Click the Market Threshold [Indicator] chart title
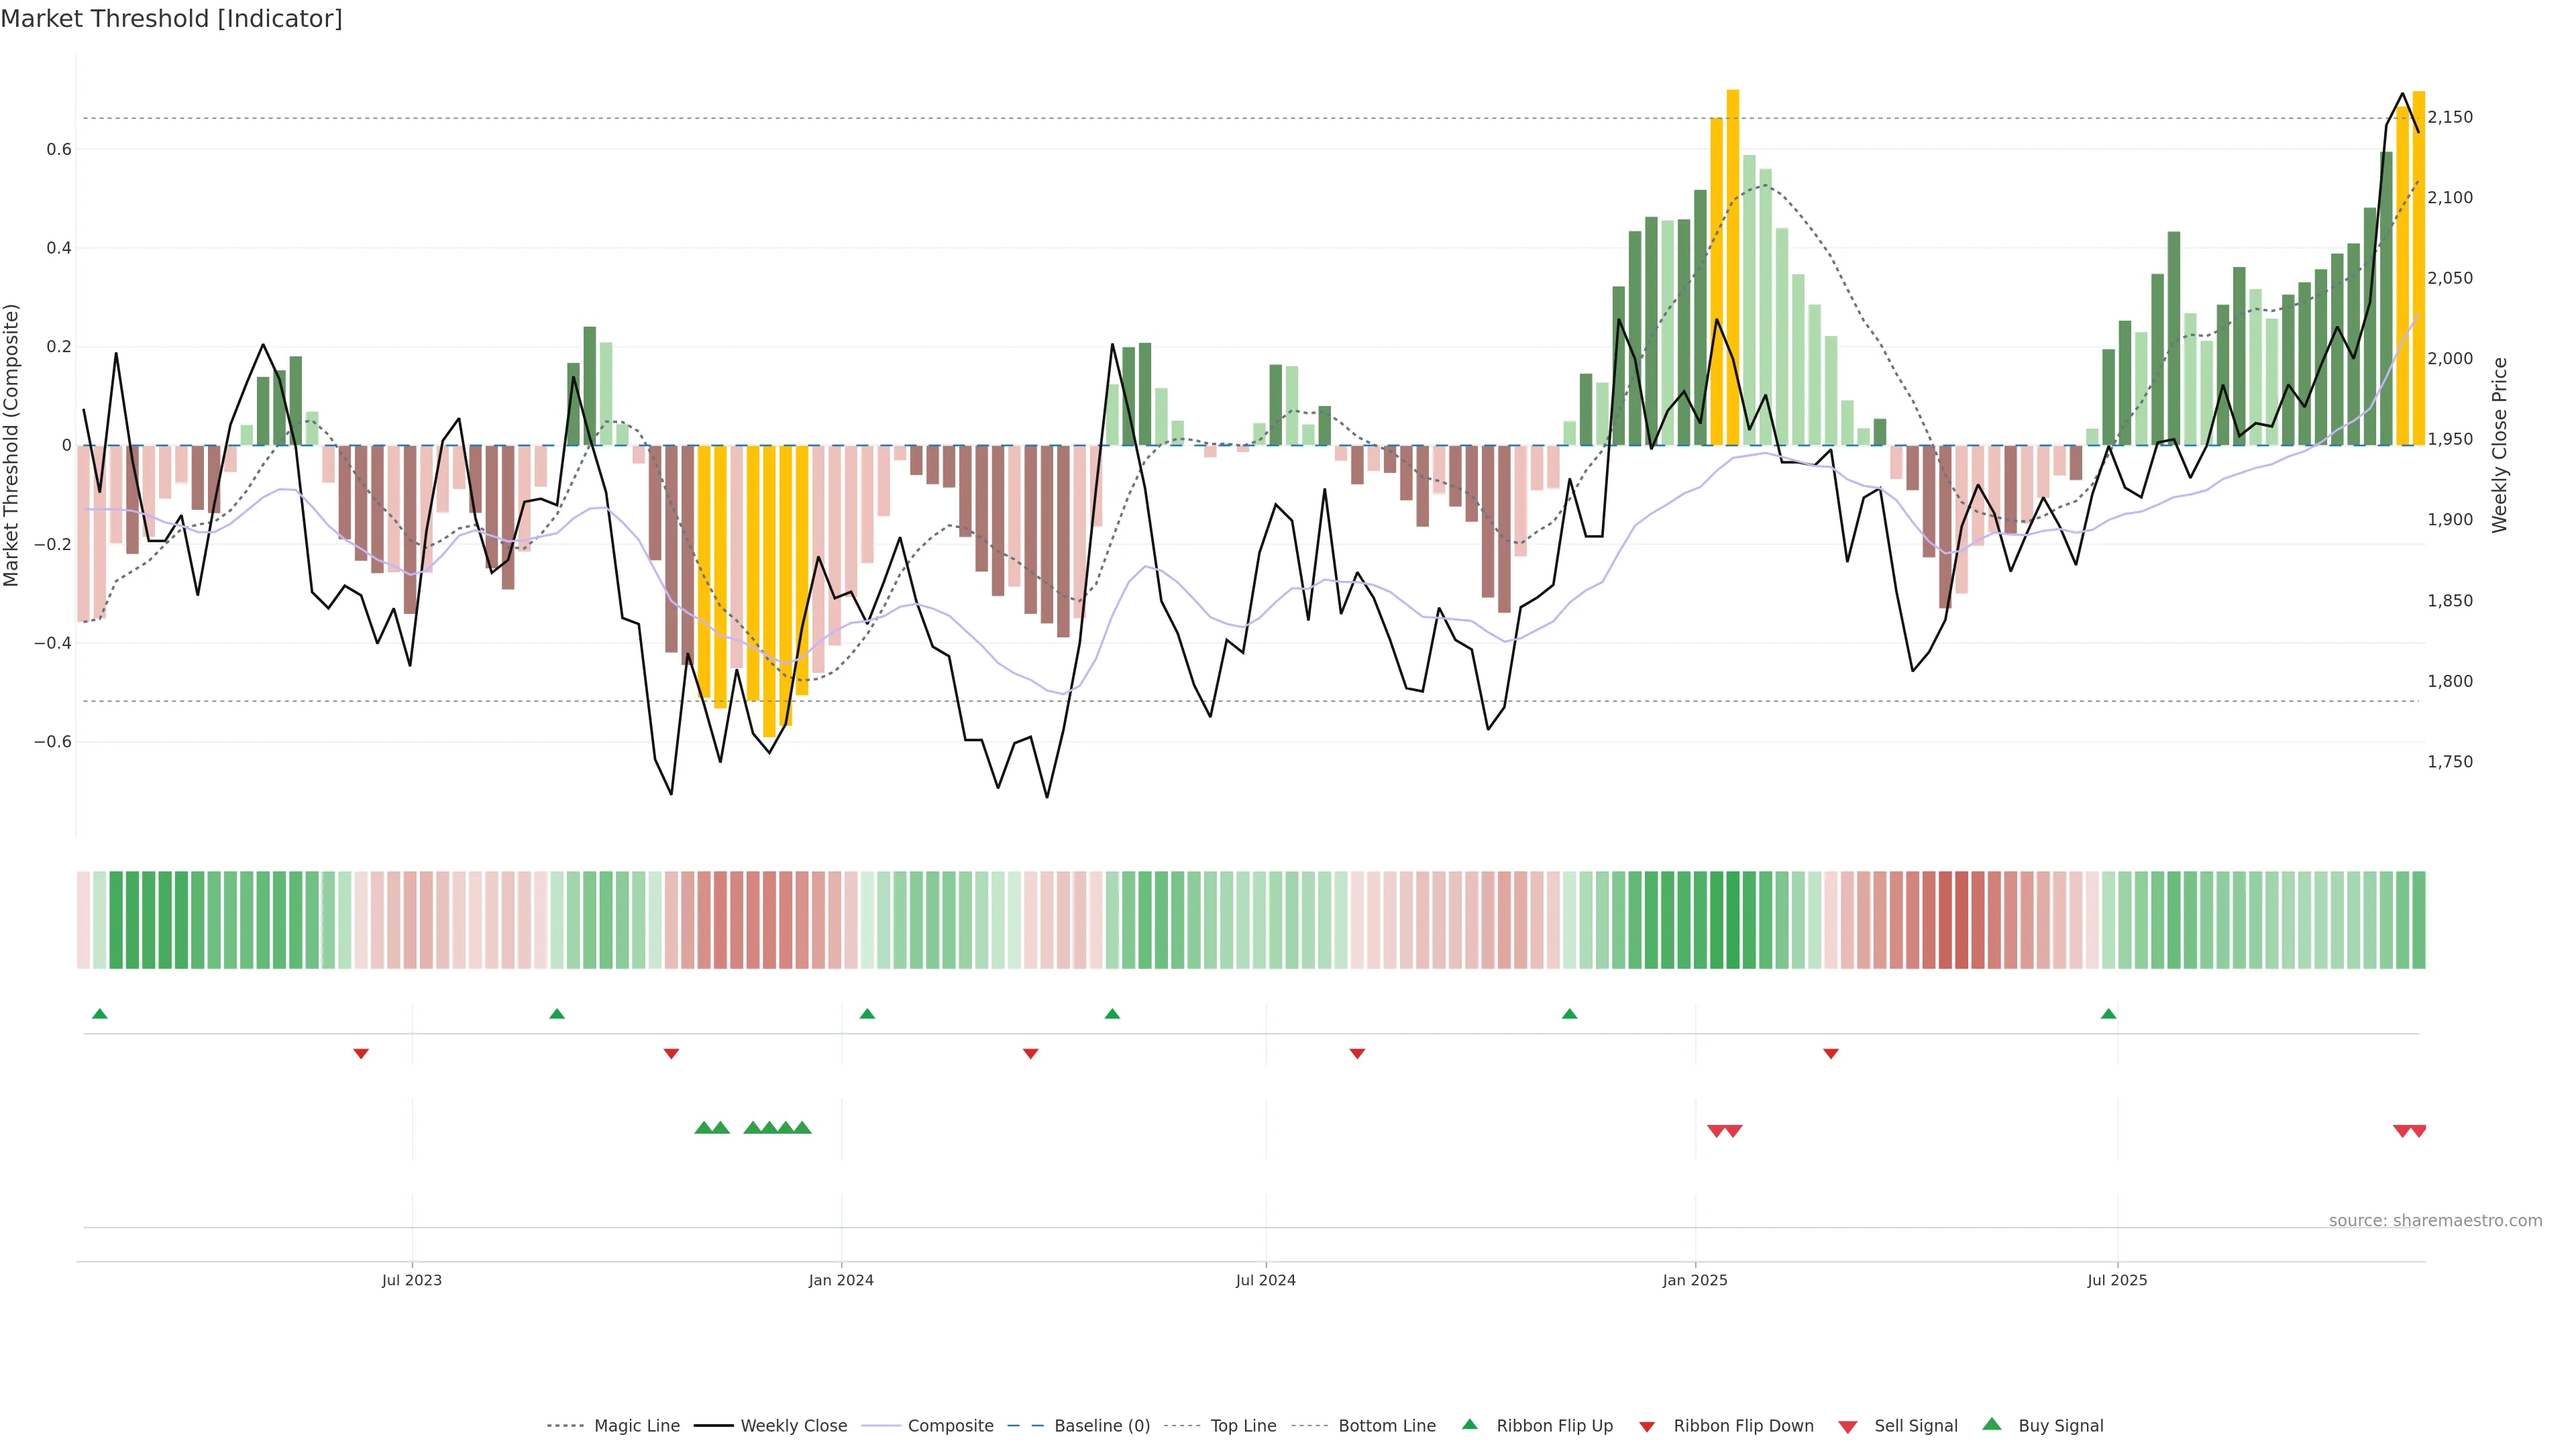Screen dimensions: 2576x1449 tap(171, 19)
